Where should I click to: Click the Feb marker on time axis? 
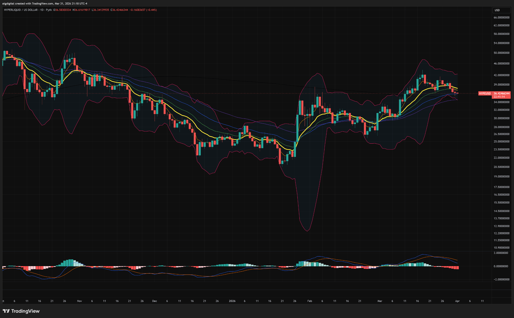point(309,301)
